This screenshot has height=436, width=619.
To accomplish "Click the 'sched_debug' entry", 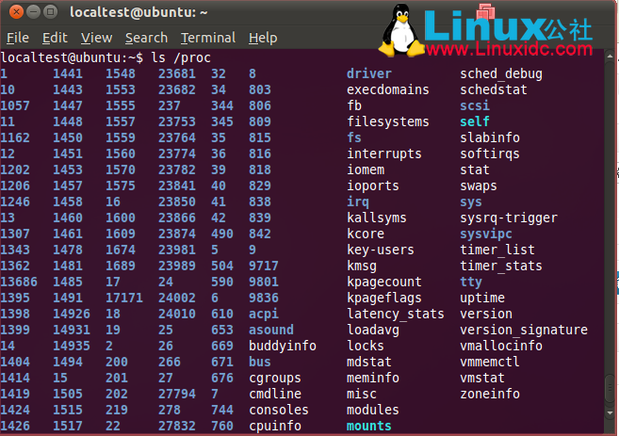I will 501,73.
